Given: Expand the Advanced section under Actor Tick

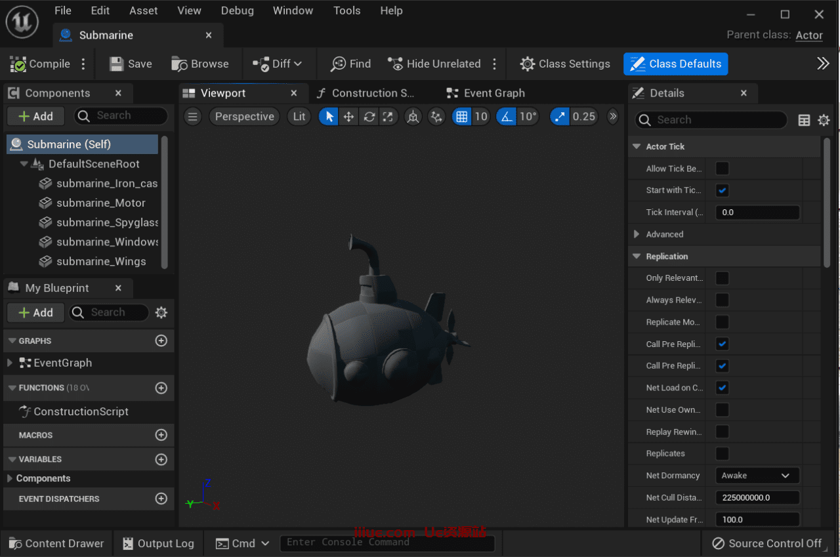Looking at the screenshot, I should click(x=637, y=234).
